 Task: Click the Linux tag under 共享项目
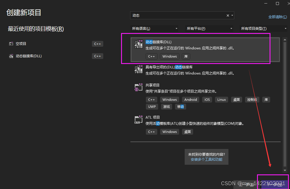tap(221, 99)
